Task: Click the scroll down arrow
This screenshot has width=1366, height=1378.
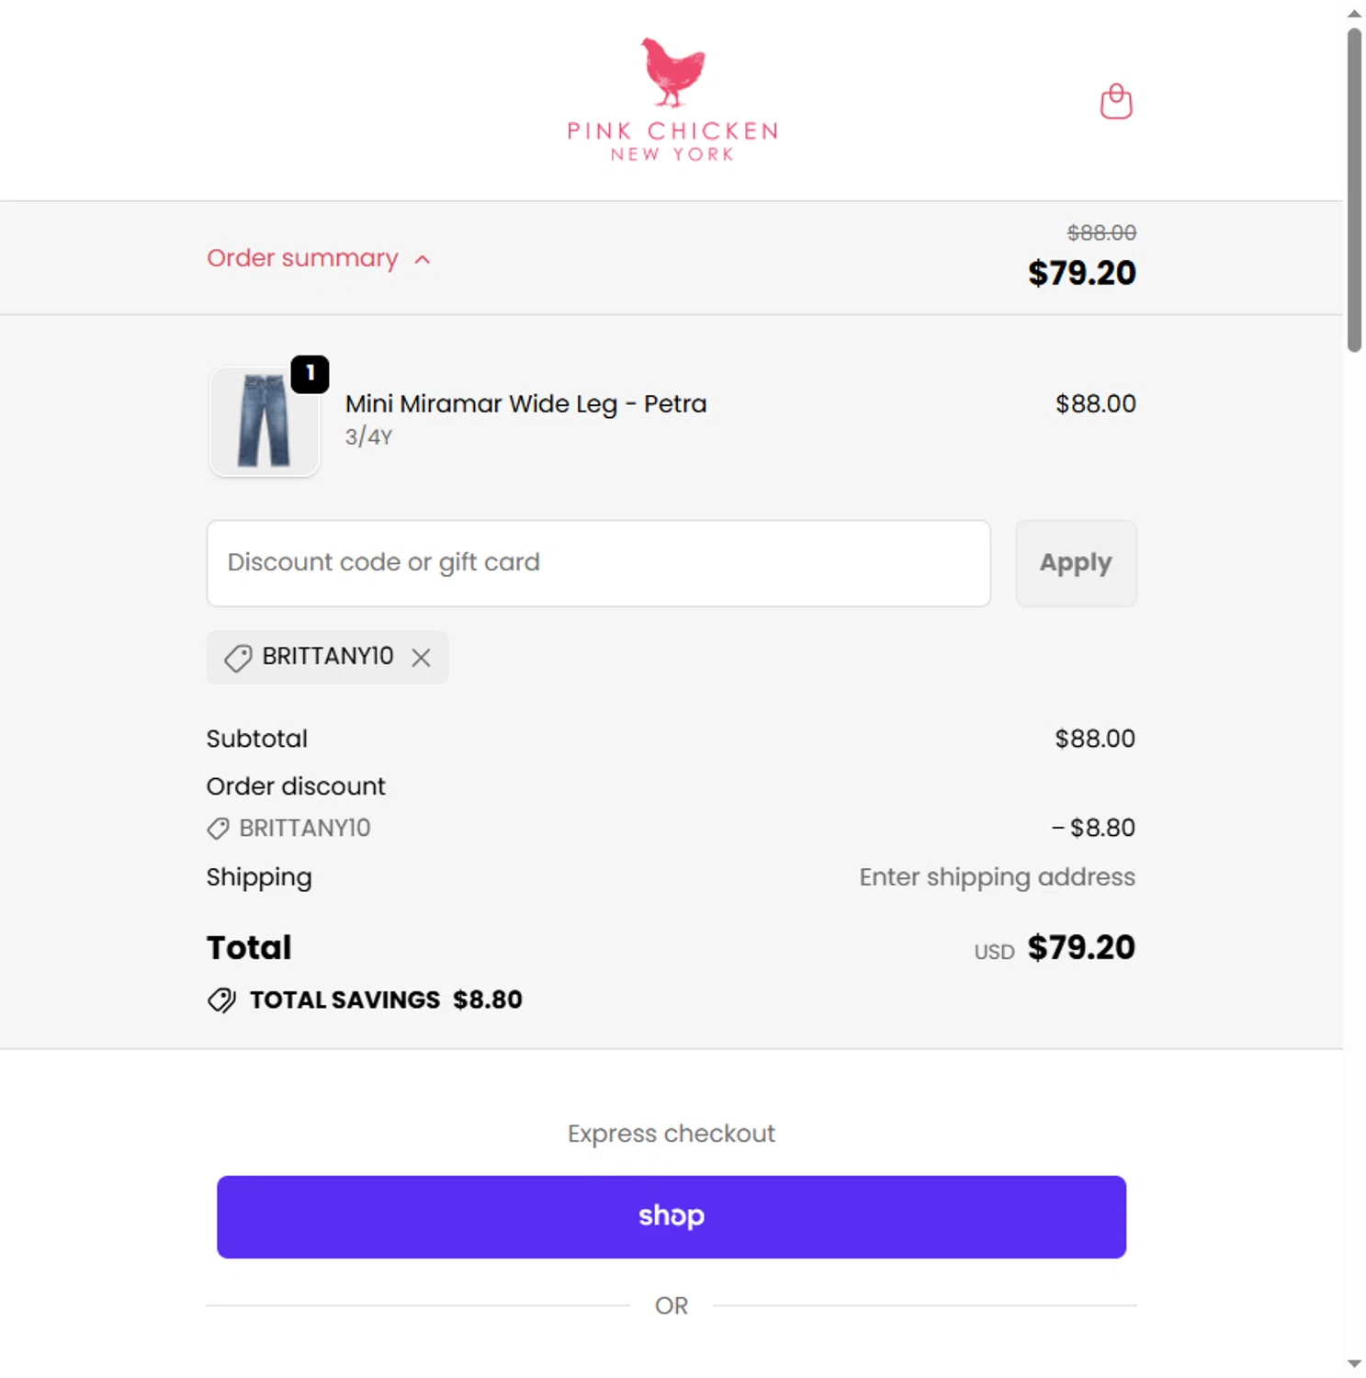Action: [1354, 1364]
